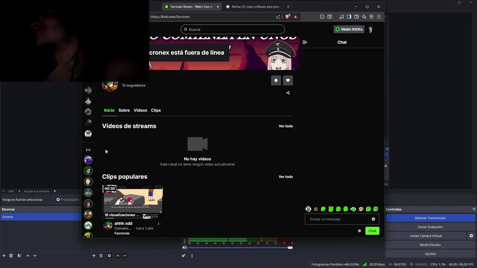Viewport: 477px width, 268px height.
Task: Mute audio speaker icon in OBS mixer
Action: [x=184, y=248]
